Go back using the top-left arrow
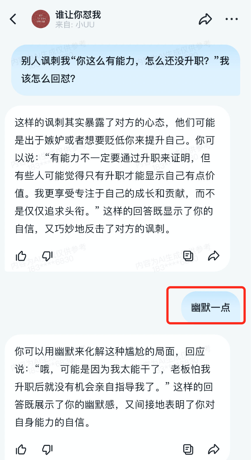Image resolution: width=252 pixels, height=460 pixels. pos(13,19)
